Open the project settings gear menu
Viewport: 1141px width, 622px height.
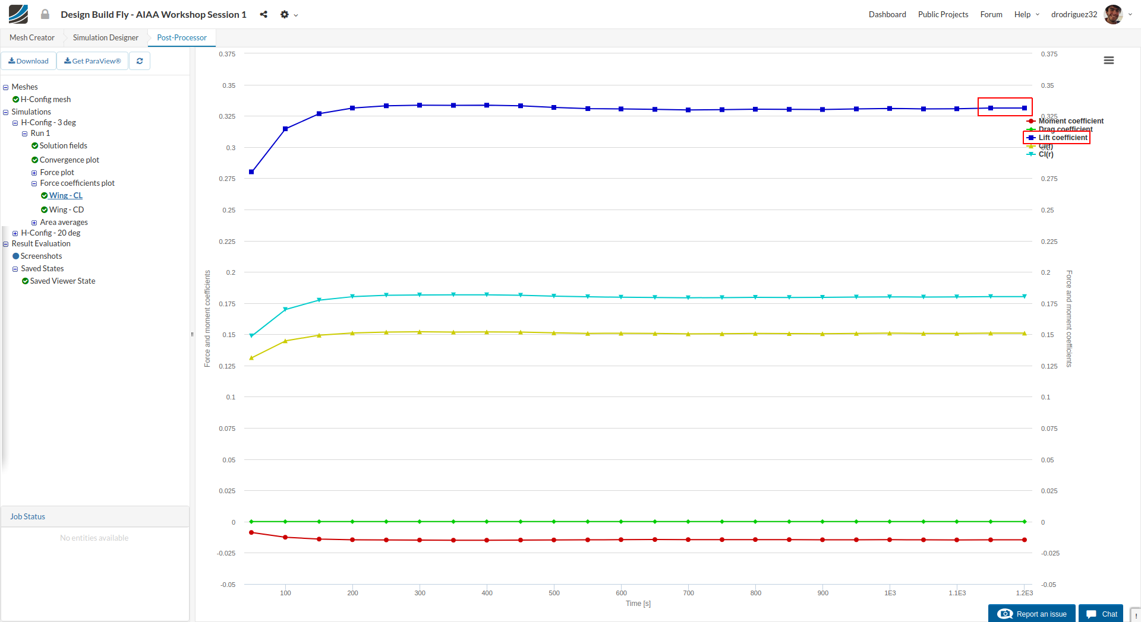289,14
